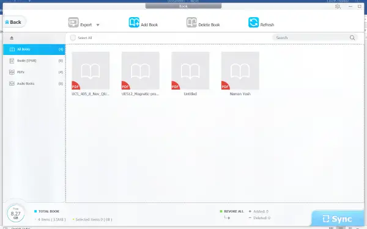Image resolution: width=367 pixels, height=229 pixels.
Task: Open the Audio Books category
Action: click(34, 84)
